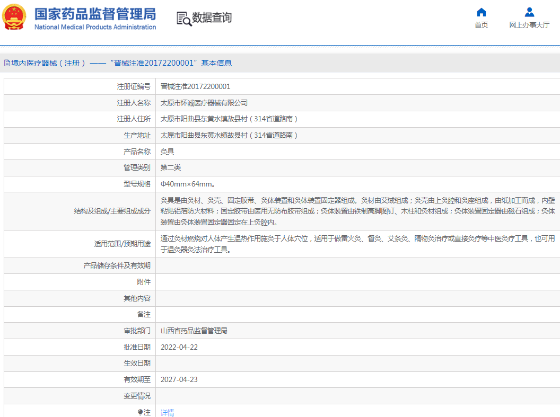The image size is (560, 417).
Task: Select the 生产地址 address value
Action: 229,135
